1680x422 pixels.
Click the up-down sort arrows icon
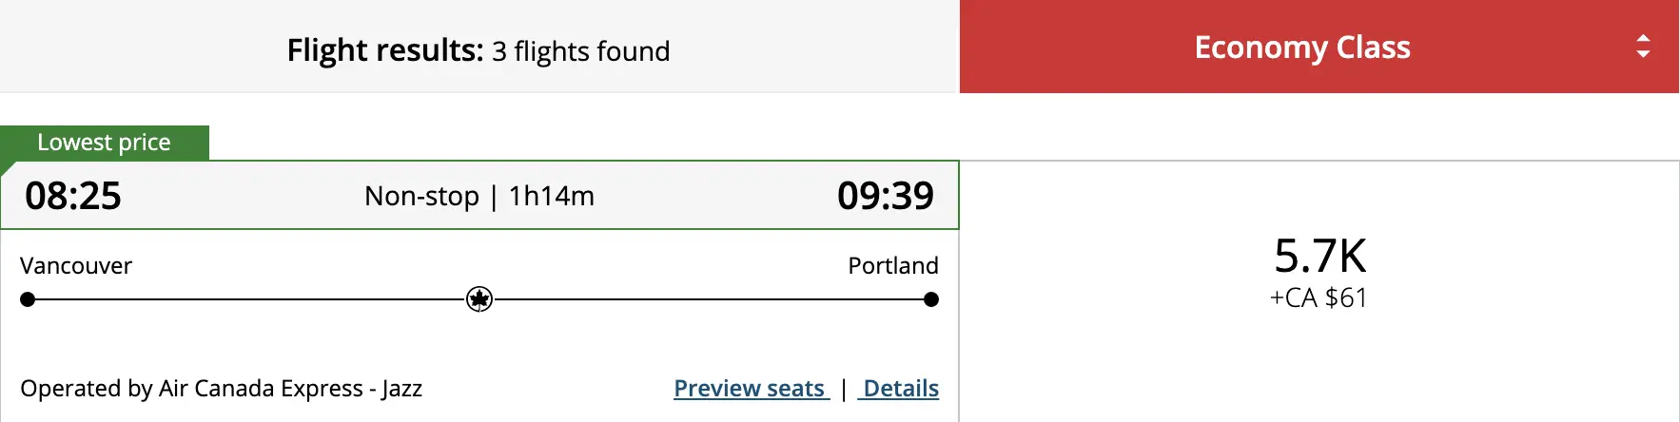tap(1643, 47)
